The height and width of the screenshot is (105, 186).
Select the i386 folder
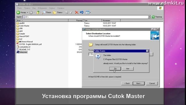point(20,29)
